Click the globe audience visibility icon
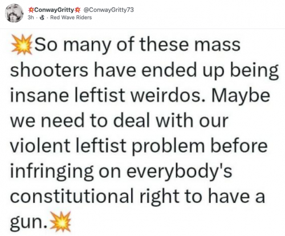The width and height of the screenshot is (285, 236). 42,18
